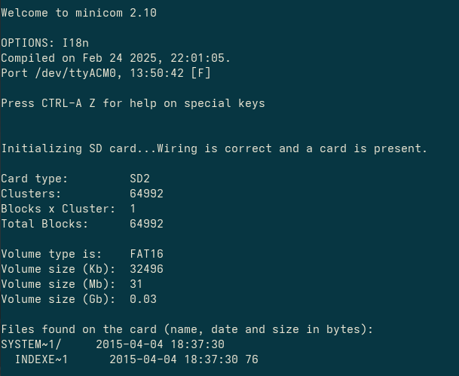
Task: Click the "Welcome to minicom 2.10" line
Action: coord(79,13)
